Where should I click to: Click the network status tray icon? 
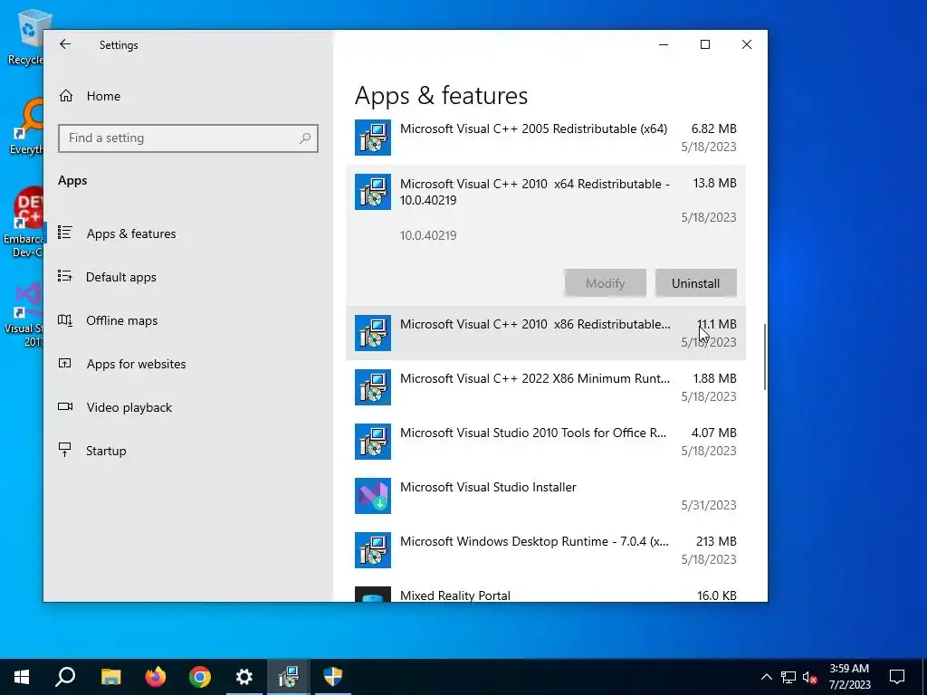pos(788,677)
